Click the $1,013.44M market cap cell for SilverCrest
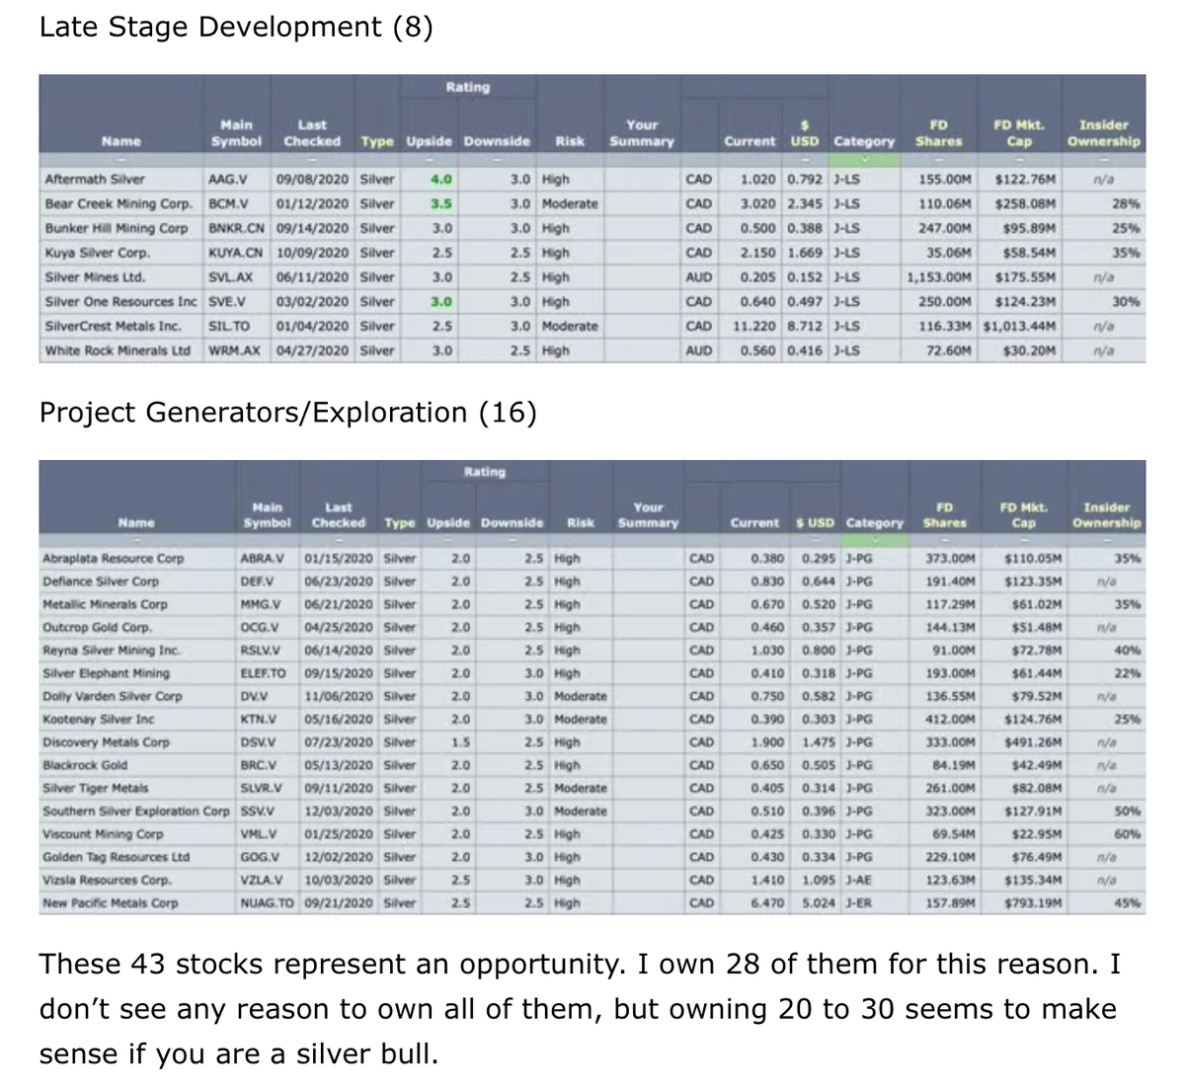 click(1019, 326)
